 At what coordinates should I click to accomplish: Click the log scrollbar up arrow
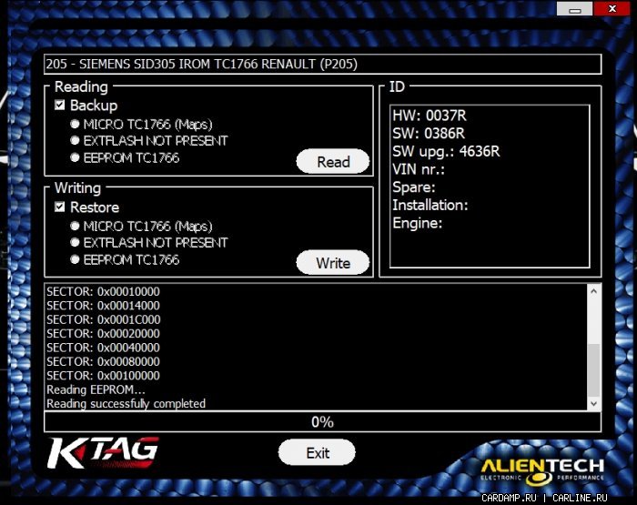coord(594,291)
